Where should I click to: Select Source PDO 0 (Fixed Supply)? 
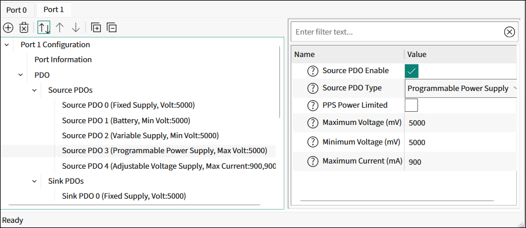tap(129, 105)
